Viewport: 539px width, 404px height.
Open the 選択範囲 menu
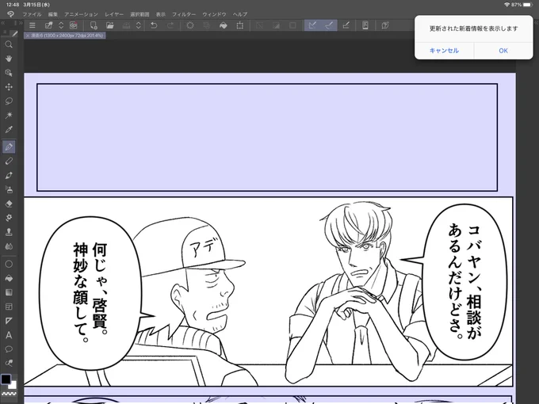tap(140, 14)
